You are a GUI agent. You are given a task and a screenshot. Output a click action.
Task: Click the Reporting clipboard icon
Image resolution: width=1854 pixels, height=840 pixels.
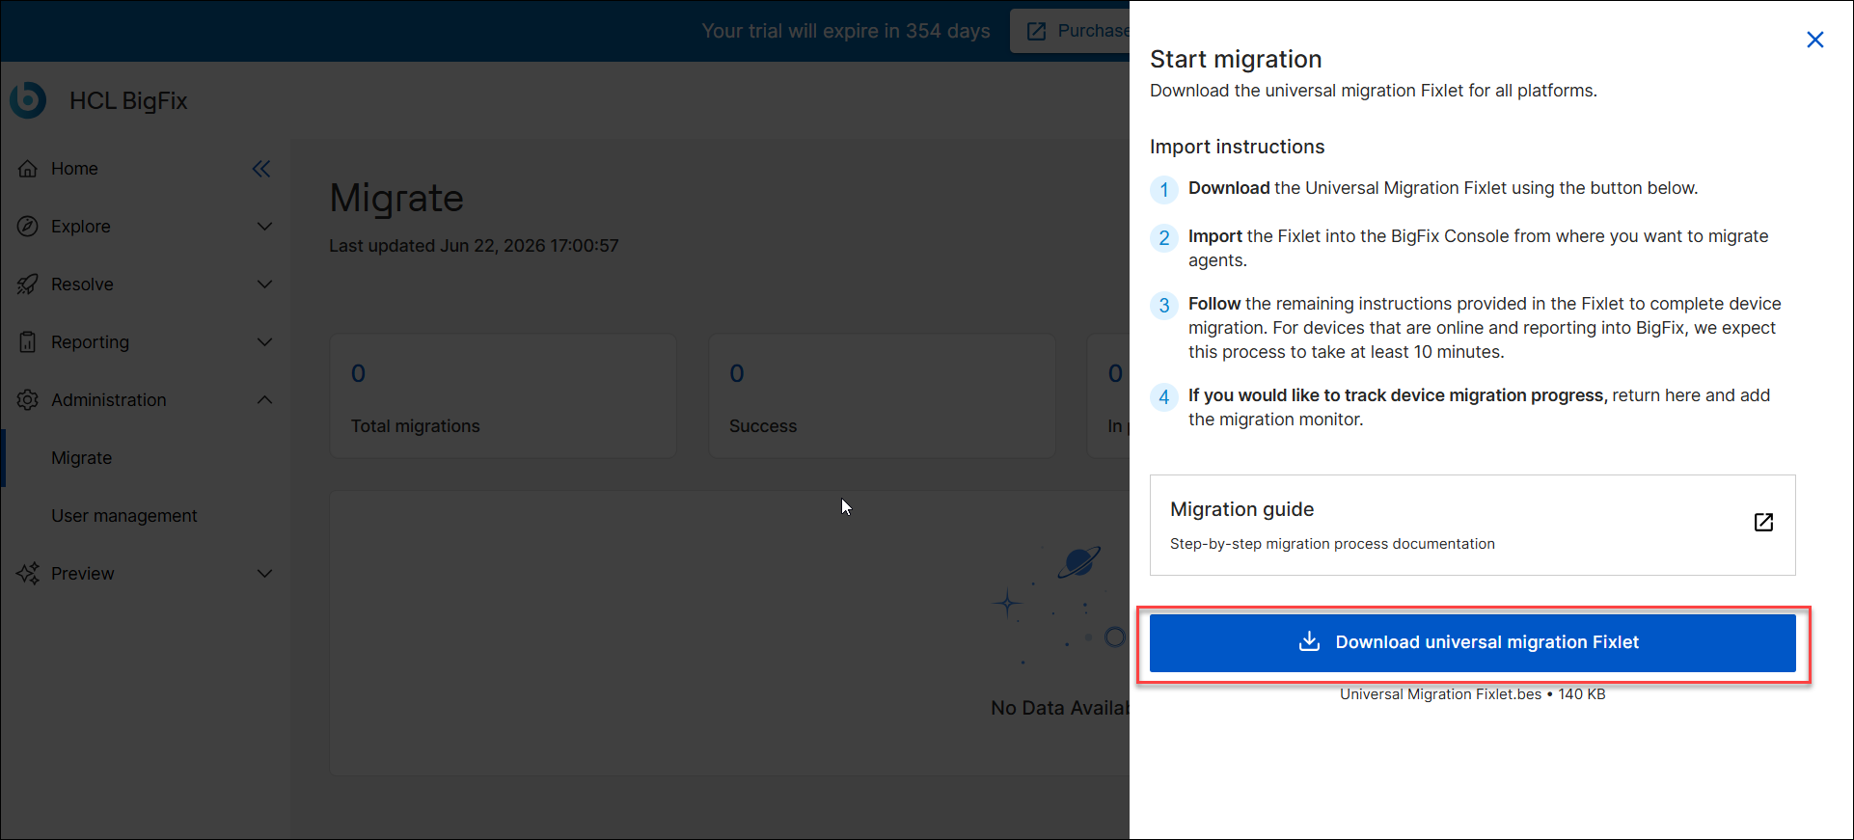(x=28, y=342)
